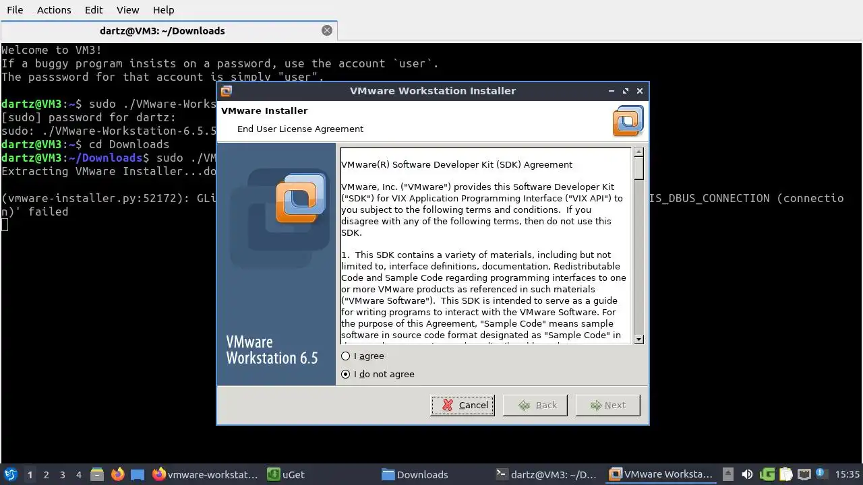Screen dimensions: 863x485
Task: Click the removable media eject tray icon
Action: (728, 474)
